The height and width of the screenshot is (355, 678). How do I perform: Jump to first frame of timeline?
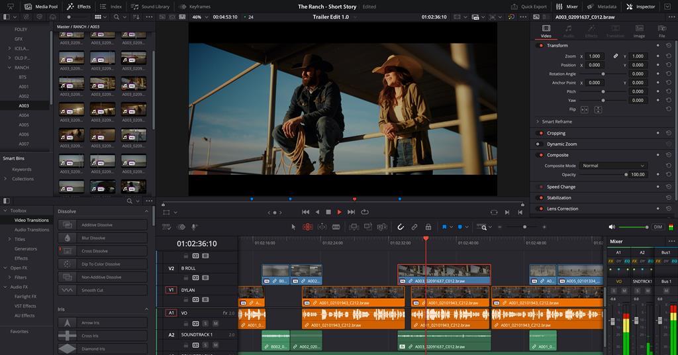[305, 213]
